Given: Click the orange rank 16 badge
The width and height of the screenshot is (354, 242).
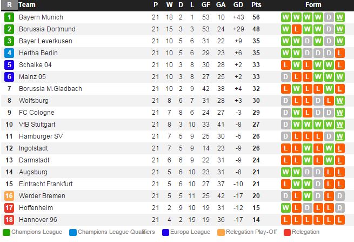Looking at the screenshot, I should point(9,196).
